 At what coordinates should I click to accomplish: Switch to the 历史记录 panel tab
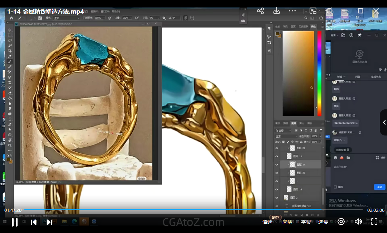pos(303,27)
